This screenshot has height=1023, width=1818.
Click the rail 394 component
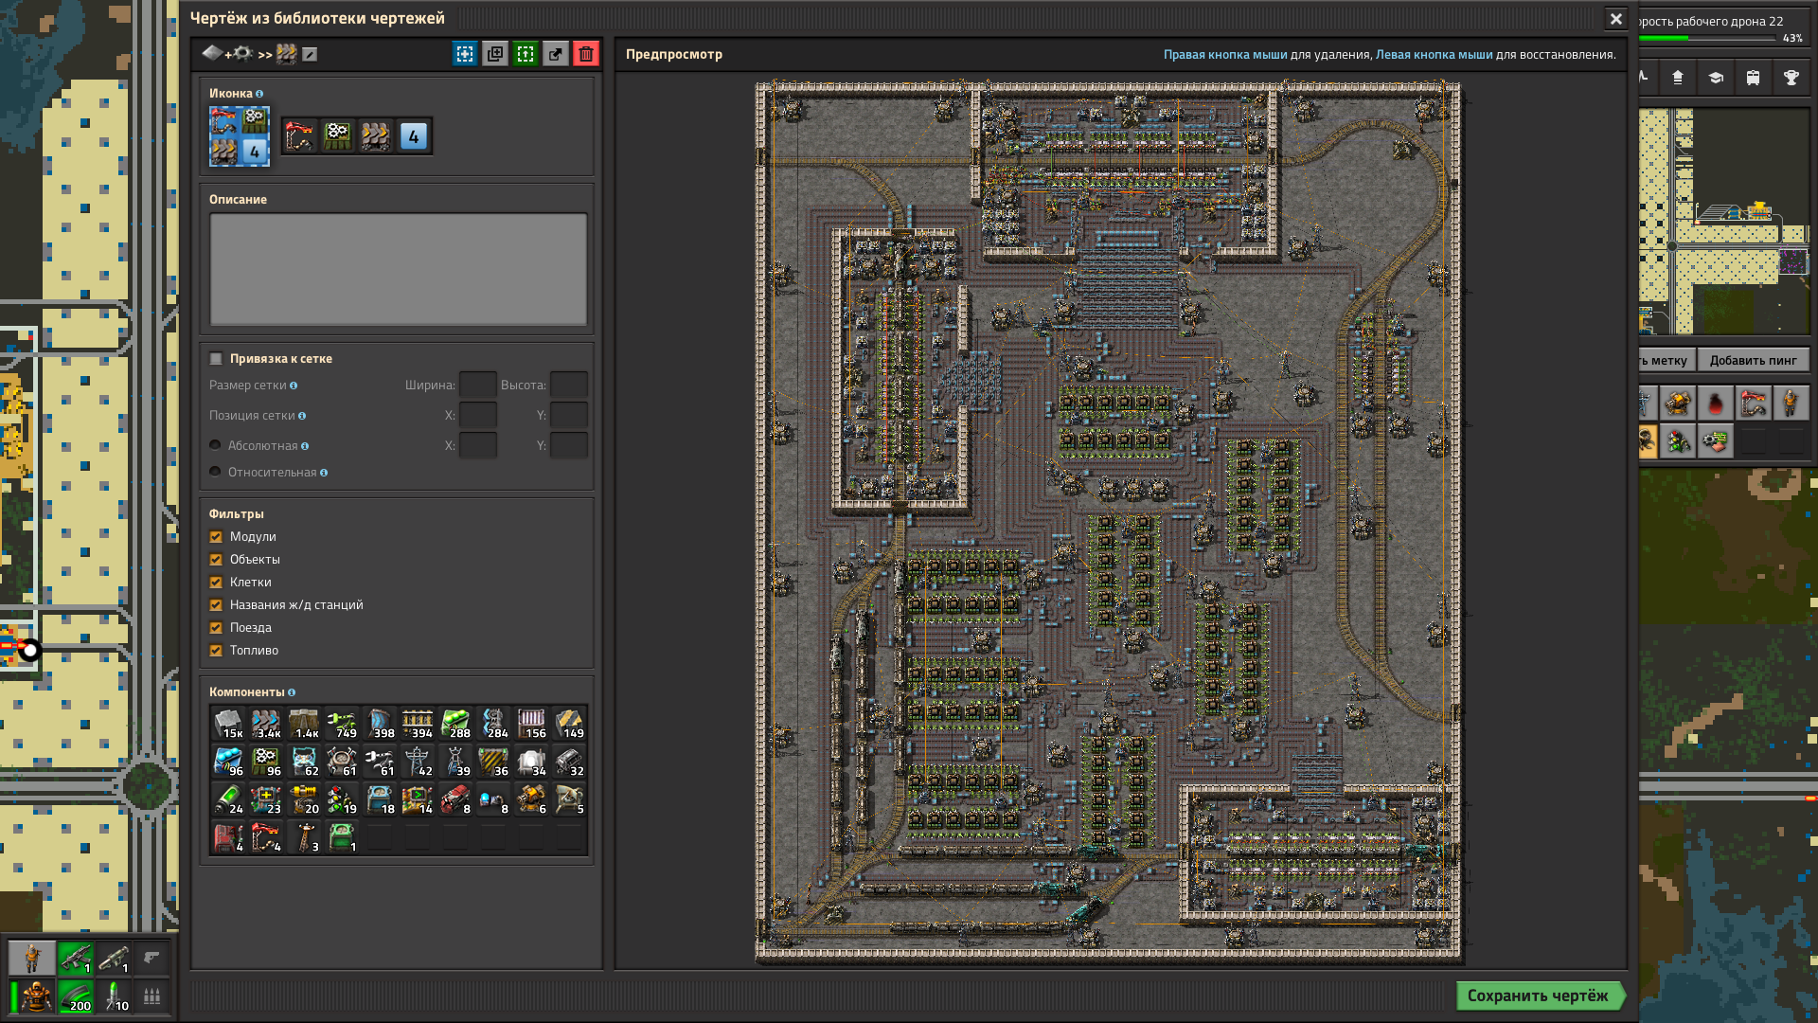pyautogui.click(x=418, y=724)
